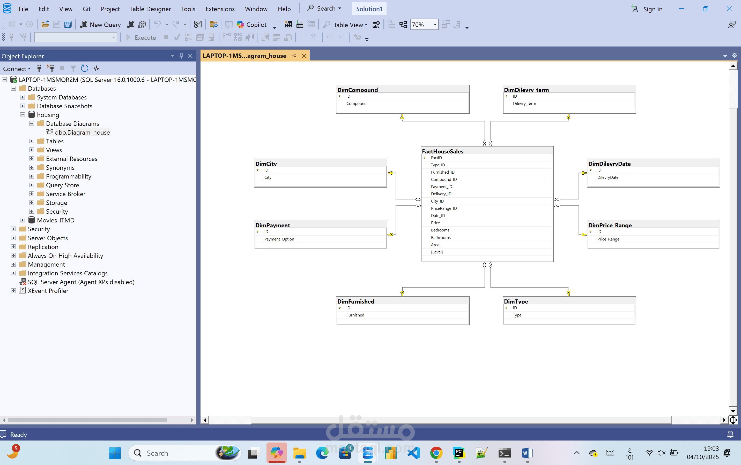
Task: Click the Sign in link
Action: pyautogui.click(x=653, y=9)
